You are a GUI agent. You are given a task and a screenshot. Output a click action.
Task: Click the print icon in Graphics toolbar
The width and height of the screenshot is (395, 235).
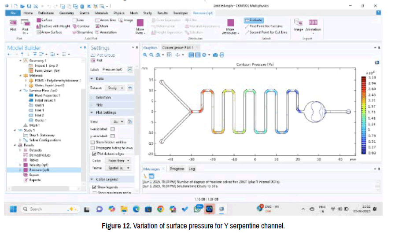pyautogui.click(x=222, y=55)
